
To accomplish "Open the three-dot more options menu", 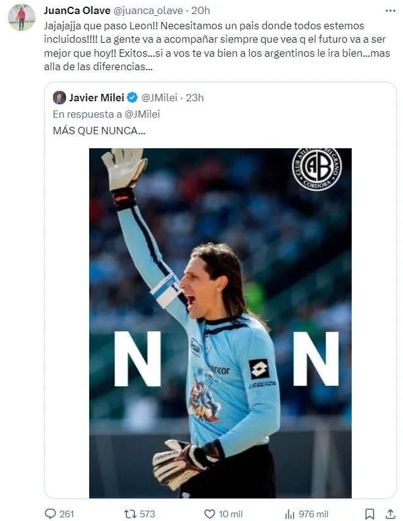I will point(390,10).
